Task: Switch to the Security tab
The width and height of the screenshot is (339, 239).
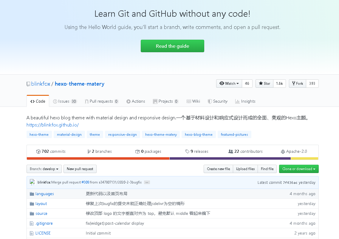Action: 217,101
